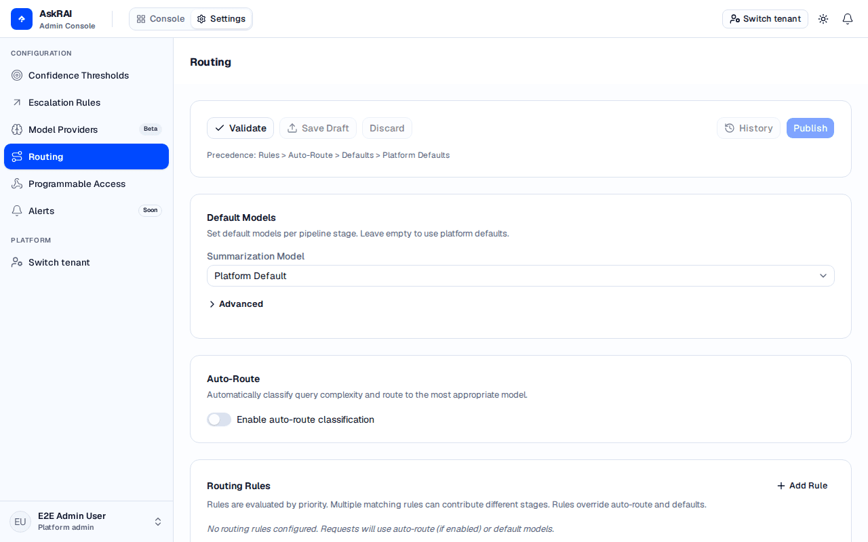Open the E2E Admin User account menu chevron
The width and height of the screenshot is (868, 542).
(158, 522)
